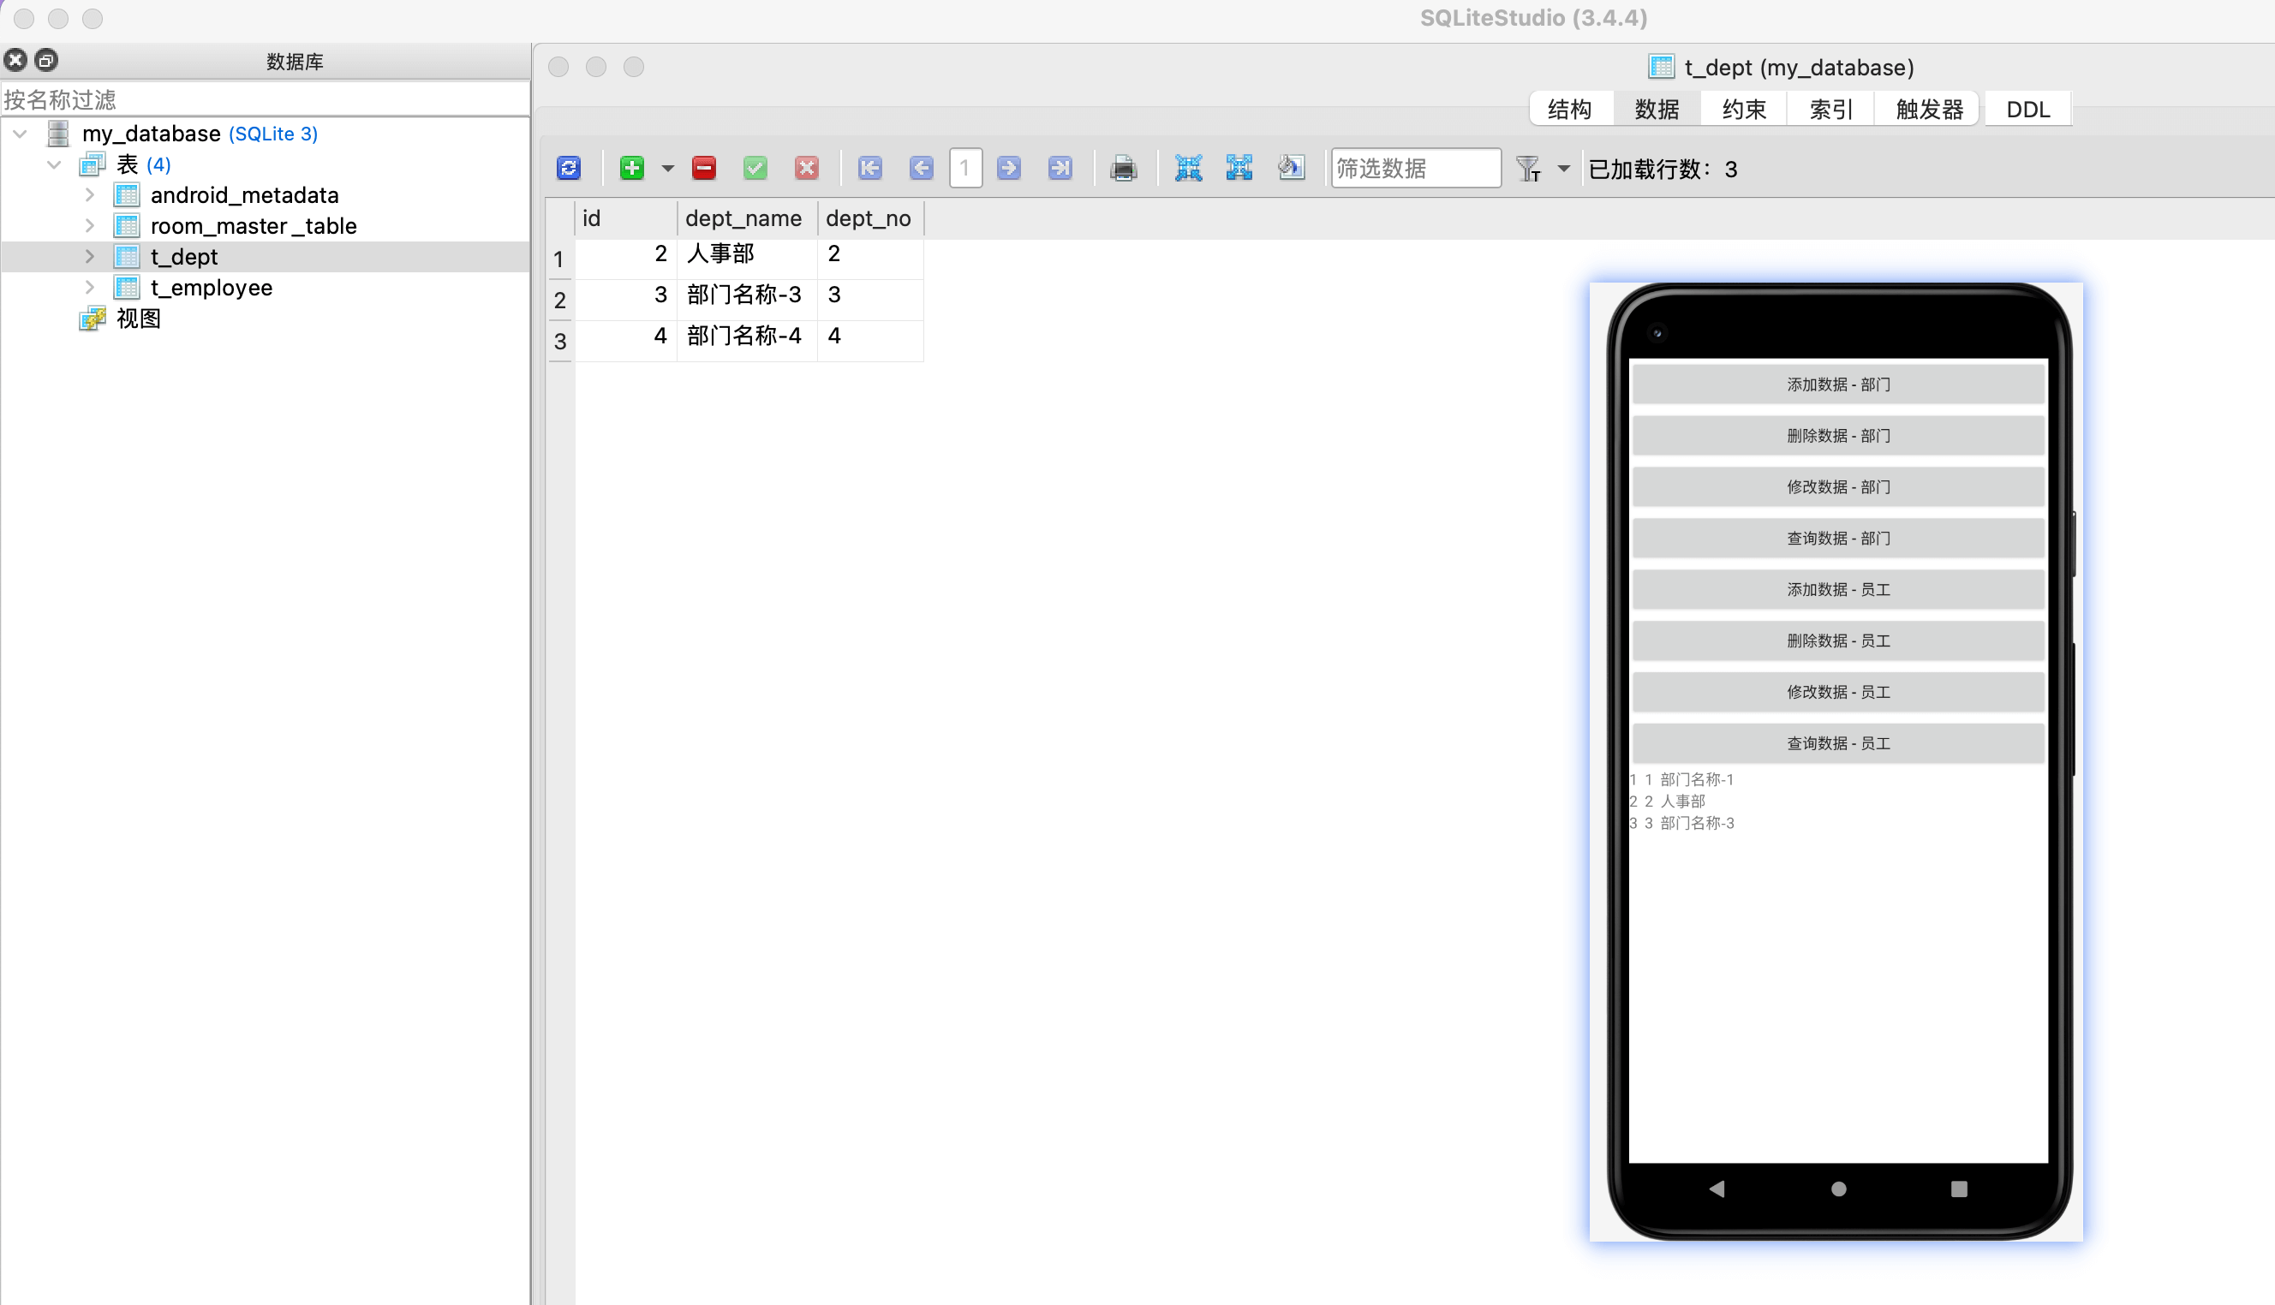Collapse the my_database tree node
The image size is (2275, 1305).
click(20, 134)
